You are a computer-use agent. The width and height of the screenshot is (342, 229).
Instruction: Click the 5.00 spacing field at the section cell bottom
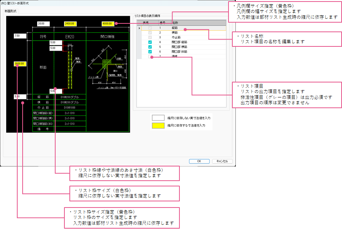[x=56, y=91]
